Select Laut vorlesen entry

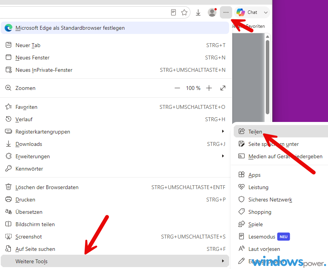pyautogui.click(x=281, y=249)
